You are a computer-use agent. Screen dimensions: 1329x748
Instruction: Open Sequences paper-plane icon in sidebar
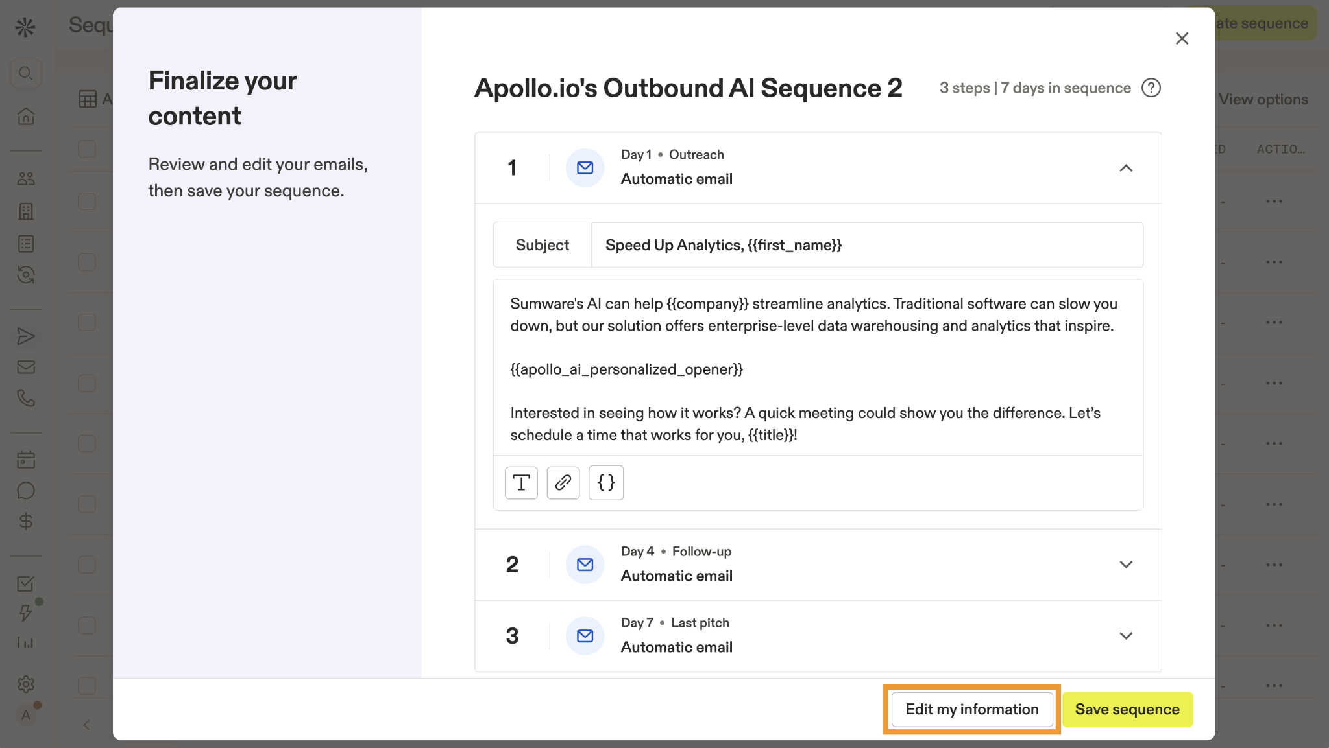click(x=26, y=336)
